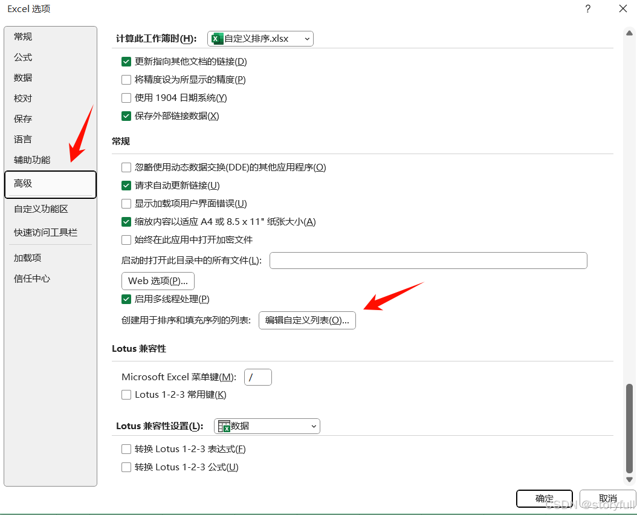Select 快速访问工具栏 in the options sidebar

click(50, 233)
